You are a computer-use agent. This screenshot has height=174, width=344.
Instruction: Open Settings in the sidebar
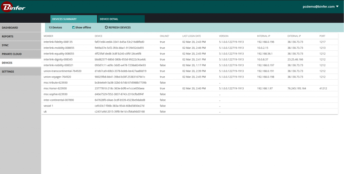click(x=20, y=72)
